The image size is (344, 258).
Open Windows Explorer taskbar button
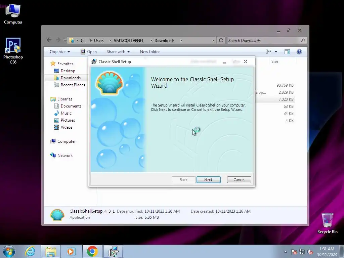click(x=51, y=251)
